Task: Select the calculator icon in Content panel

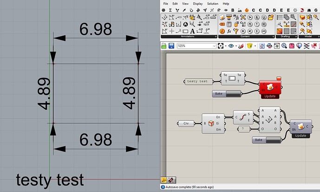Action: coord(229,24)
